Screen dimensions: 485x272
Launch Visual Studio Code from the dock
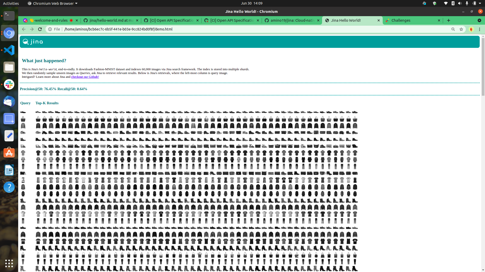click(9, 50)
